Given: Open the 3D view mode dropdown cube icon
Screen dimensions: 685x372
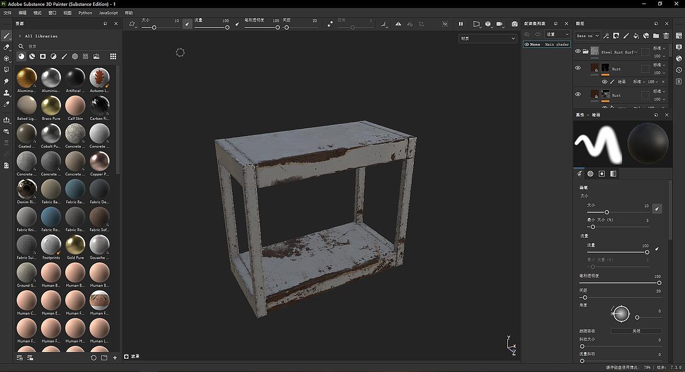Looking at the screenshot, I should pos(489,24).
